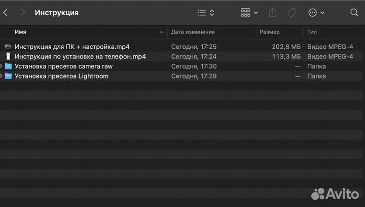Go forward with the right arrow
365x207 pixels.
(x=23, y=13)
